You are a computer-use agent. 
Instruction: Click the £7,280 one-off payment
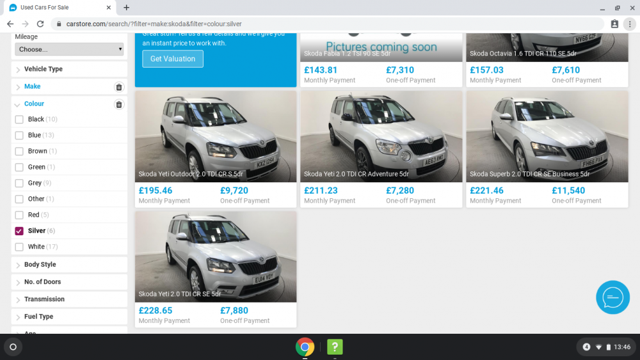tap(400, 191)
